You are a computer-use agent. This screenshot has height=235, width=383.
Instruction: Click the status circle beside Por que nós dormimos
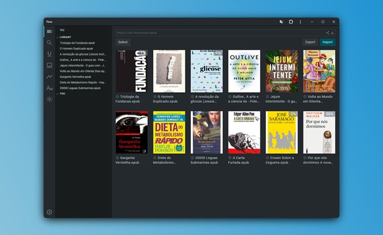[x=305, y=158]
